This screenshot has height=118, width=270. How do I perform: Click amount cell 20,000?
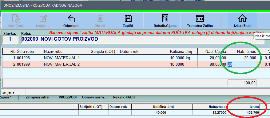point(242,58)
